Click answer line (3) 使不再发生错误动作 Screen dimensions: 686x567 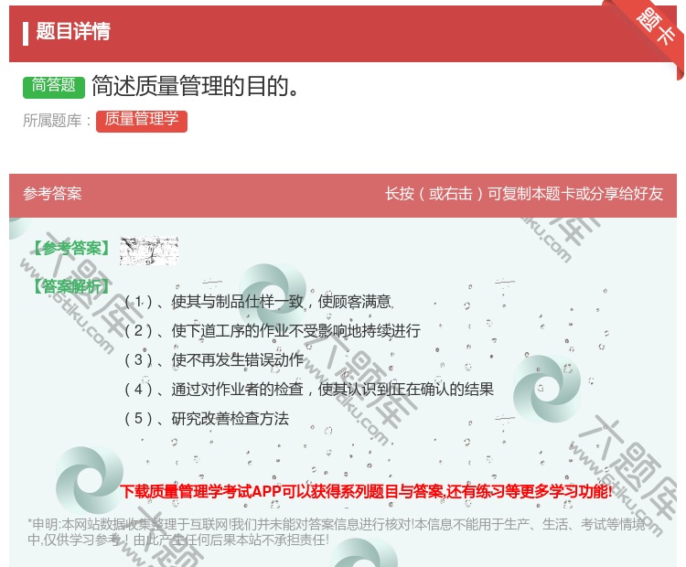point(213,360)
